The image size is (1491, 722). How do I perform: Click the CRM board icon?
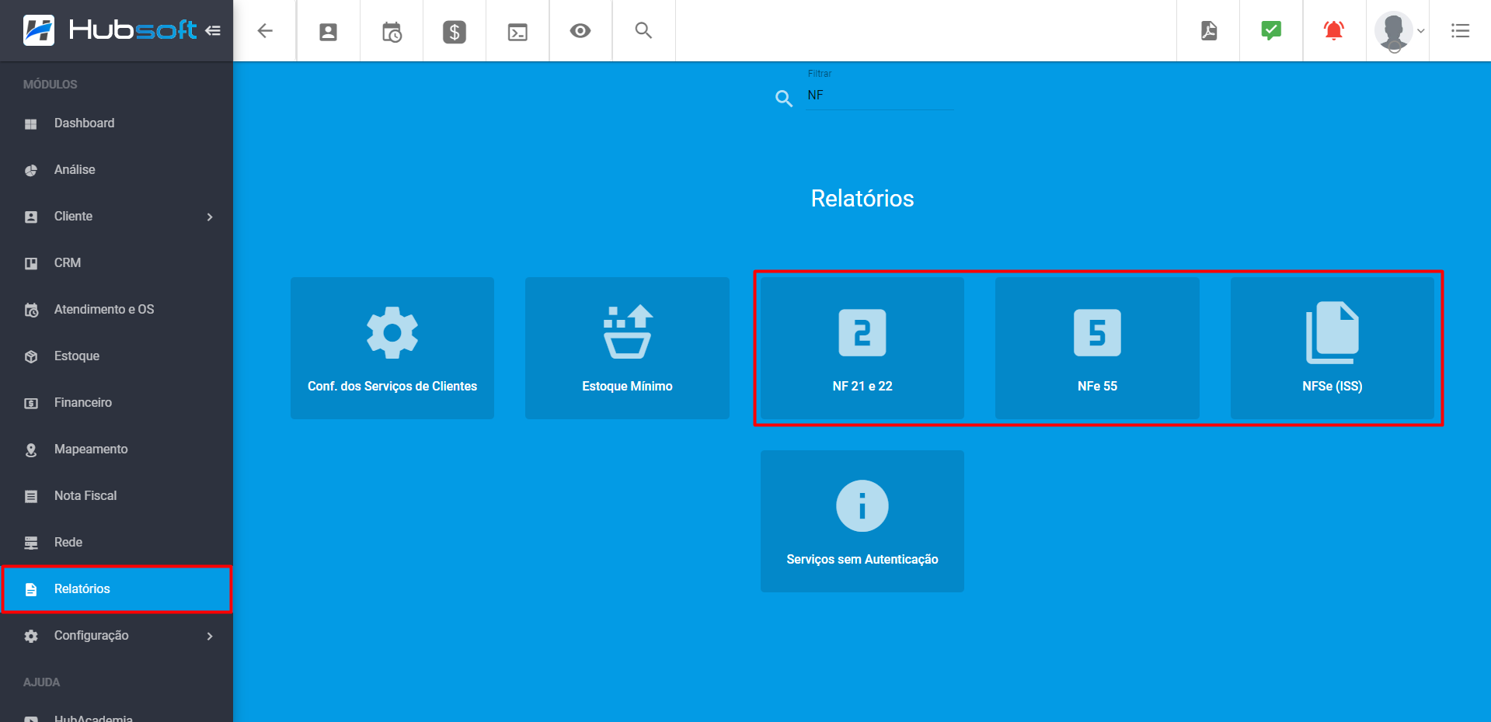point(31,264)
